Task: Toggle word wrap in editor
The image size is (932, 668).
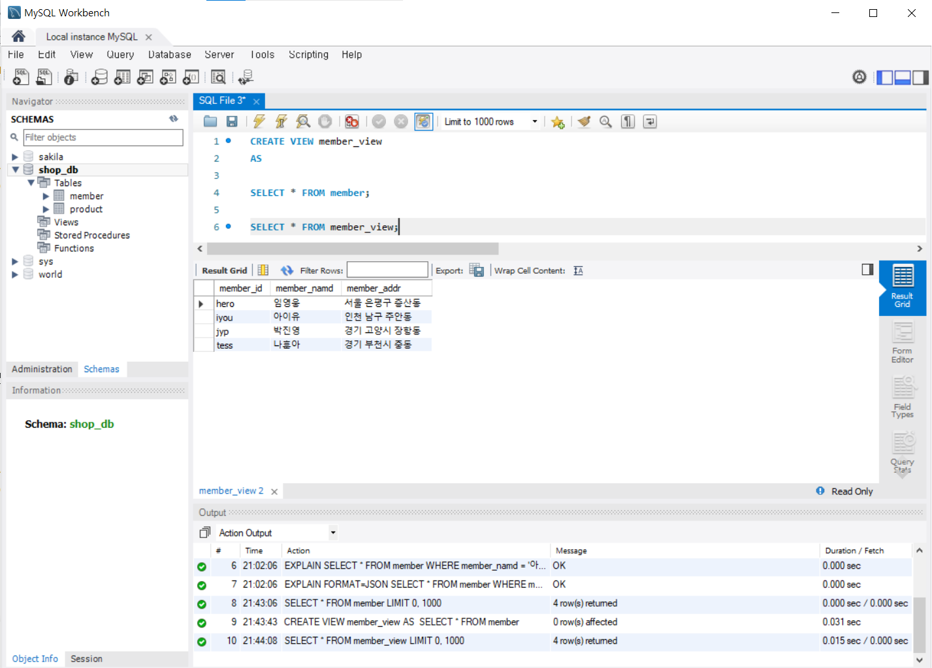Action: coord(650,121)
